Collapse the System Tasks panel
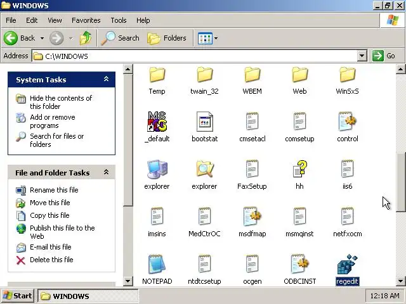Image resolution: width=406 pixels, height=304 pixels. point(106,79)
